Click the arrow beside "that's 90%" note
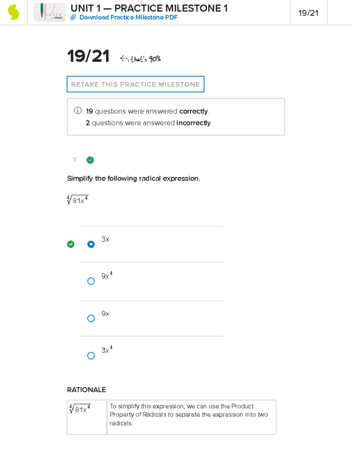Screen dimensions: 352x456 point(124,59)
